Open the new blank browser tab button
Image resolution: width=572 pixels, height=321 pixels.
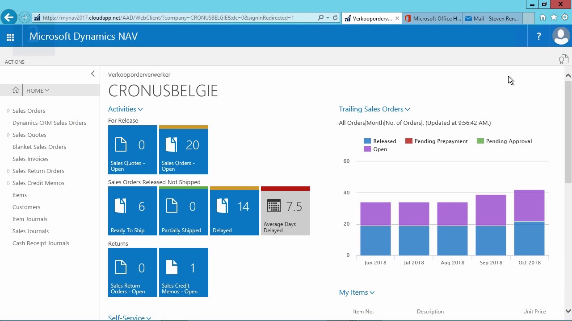(529, 18)
